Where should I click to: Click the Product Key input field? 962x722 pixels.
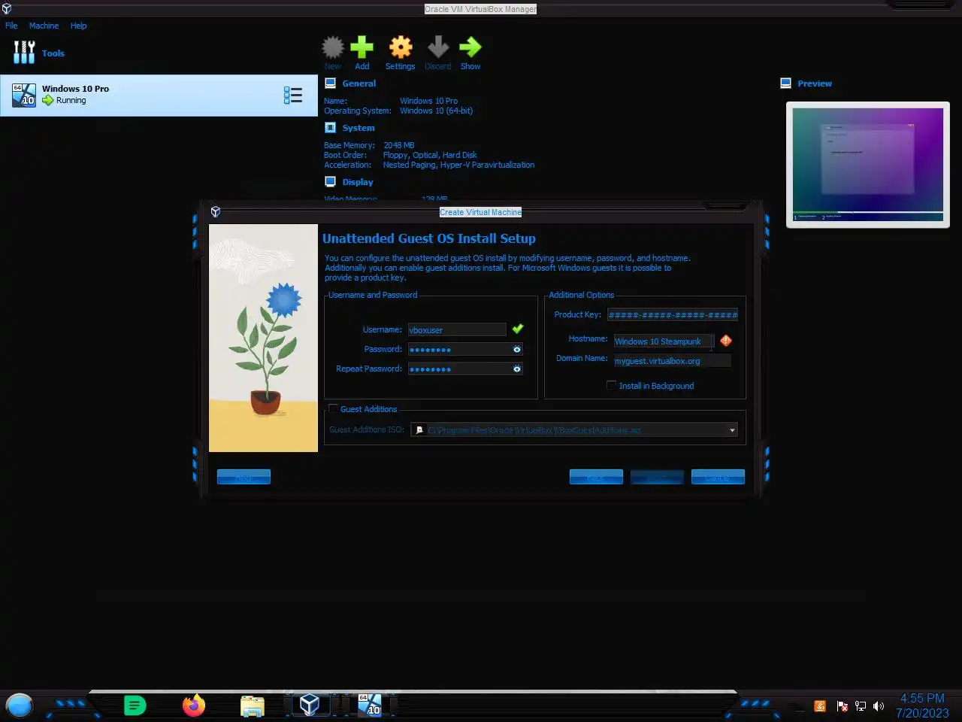(673, 314)
